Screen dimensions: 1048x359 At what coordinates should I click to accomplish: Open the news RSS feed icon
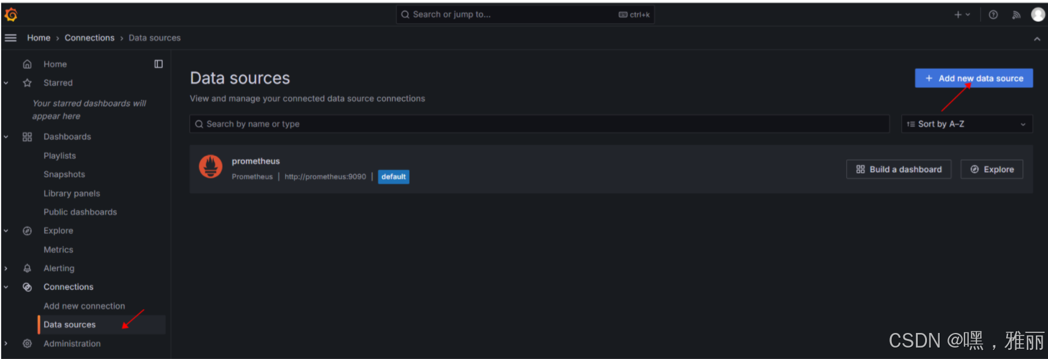click(1016, 15)
